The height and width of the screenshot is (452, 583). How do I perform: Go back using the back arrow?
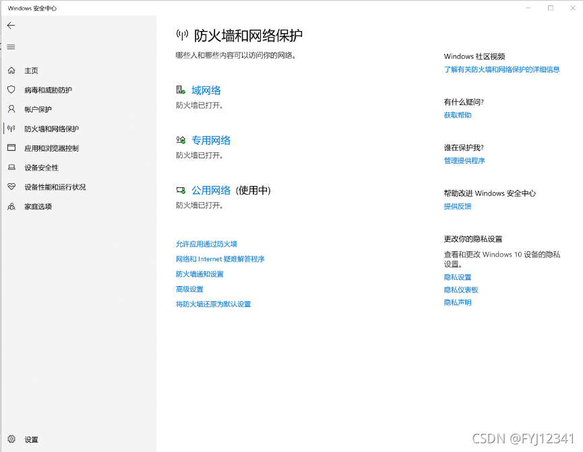tap(11, 26)
